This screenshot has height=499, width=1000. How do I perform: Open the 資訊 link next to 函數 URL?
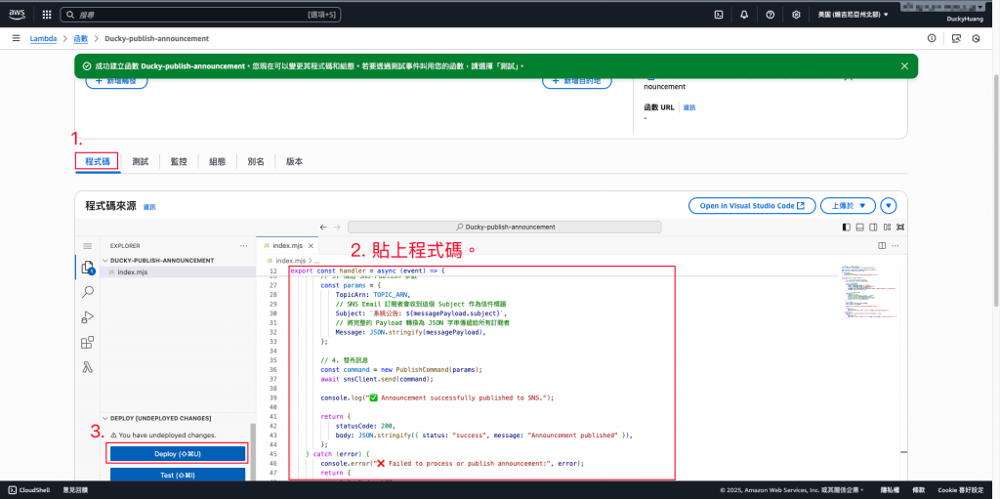pos(689,107)
